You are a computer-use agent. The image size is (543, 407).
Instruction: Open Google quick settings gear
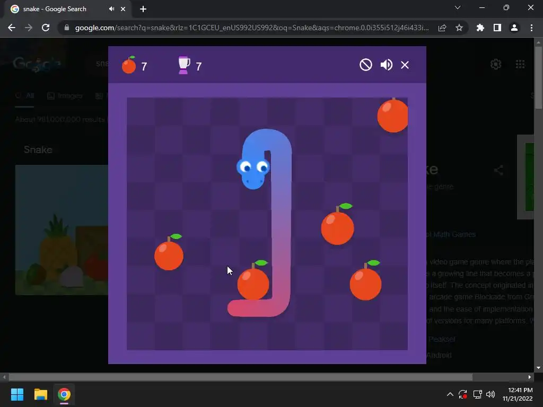coord(496,64)
